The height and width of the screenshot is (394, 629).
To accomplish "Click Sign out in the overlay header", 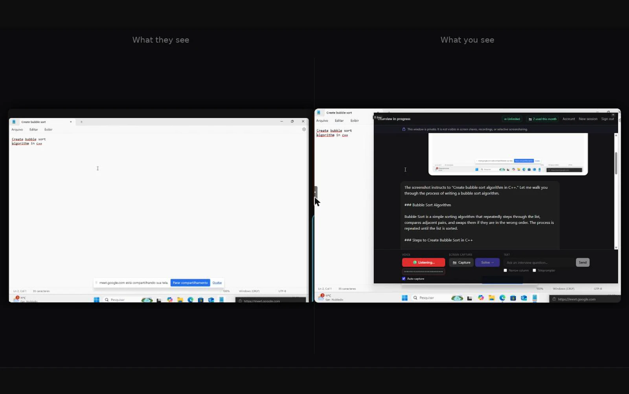I will click(607, 119).
